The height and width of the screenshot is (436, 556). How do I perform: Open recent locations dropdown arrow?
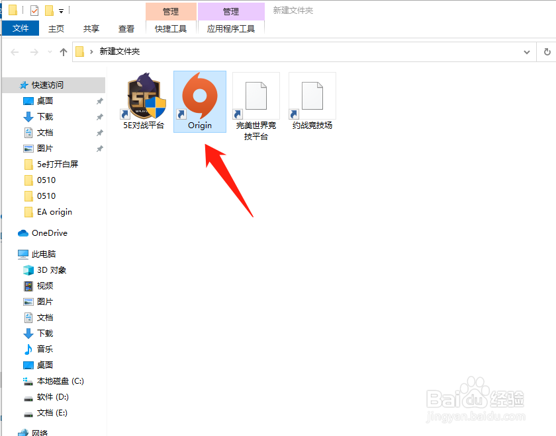(x=50, y=52)
